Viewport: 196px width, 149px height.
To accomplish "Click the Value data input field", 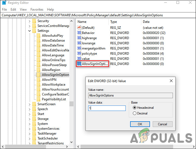I will coord(107,108).
